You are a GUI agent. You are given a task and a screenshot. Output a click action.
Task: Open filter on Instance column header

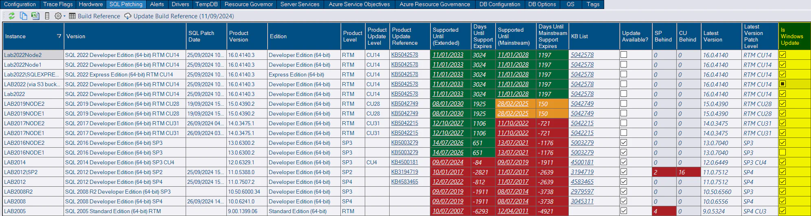pyautogui.click(x=59, y=36)
